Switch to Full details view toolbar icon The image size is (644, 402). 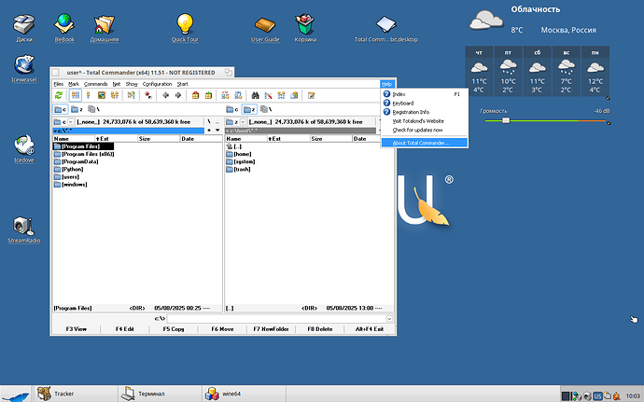pyautogui.click(x=88, y=95)
